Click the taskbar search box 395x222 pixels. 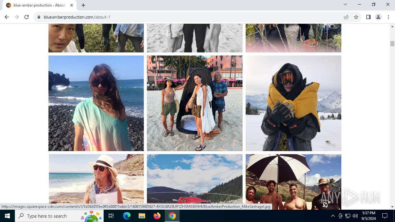point(59,216)
